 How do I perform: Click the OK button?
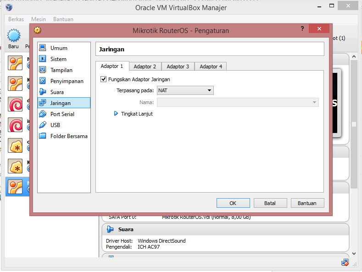[233, 203]
